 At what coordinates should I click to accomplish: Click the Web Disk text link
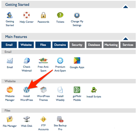click(x=27, y=126)
